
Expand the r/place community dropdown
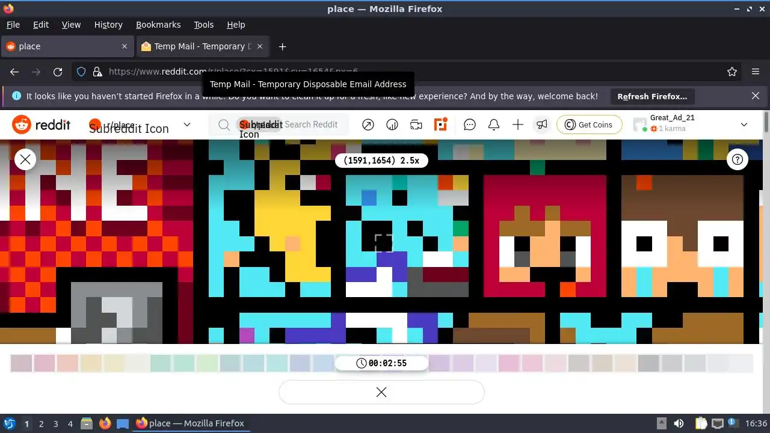coord(187,124)
